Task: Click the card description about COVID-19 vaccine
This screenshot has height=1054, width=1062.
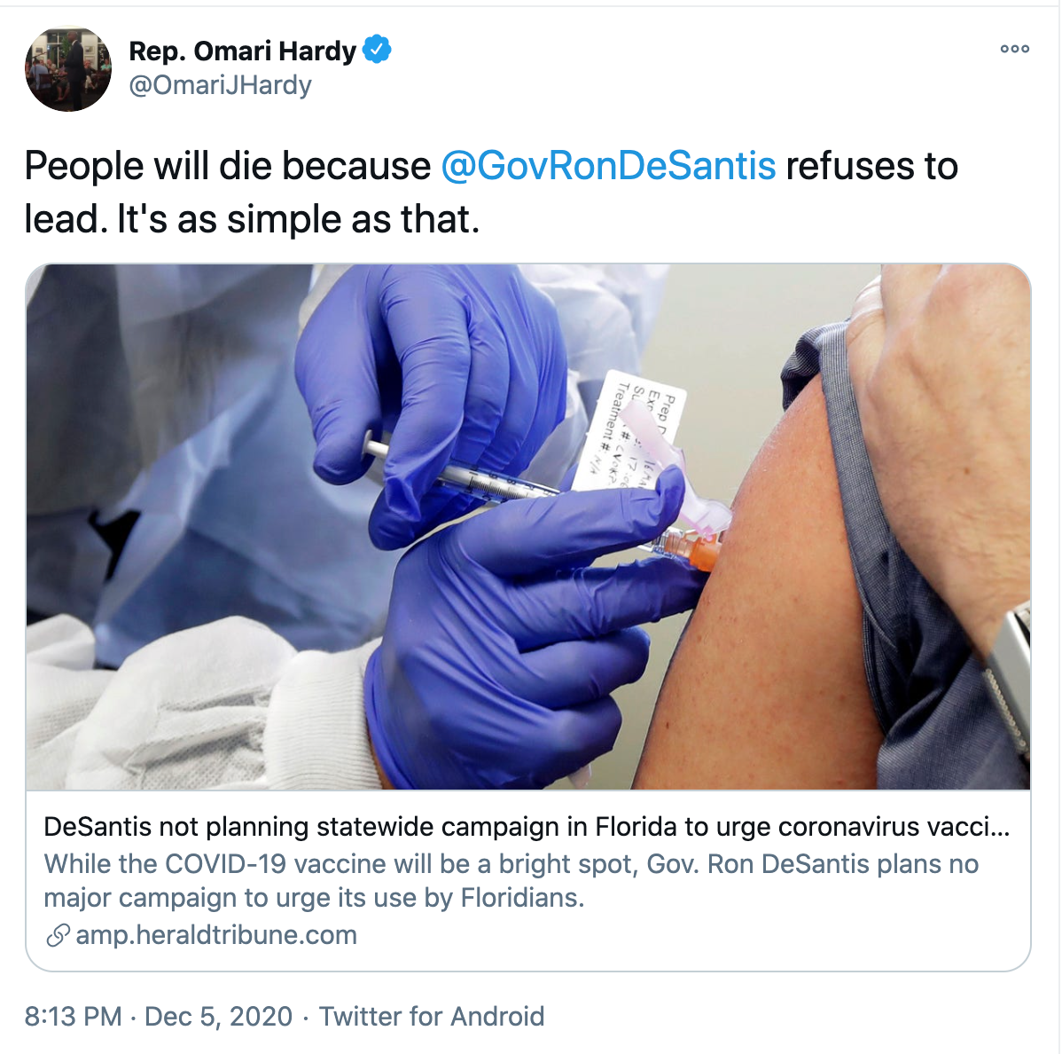Action: (511, 880)
